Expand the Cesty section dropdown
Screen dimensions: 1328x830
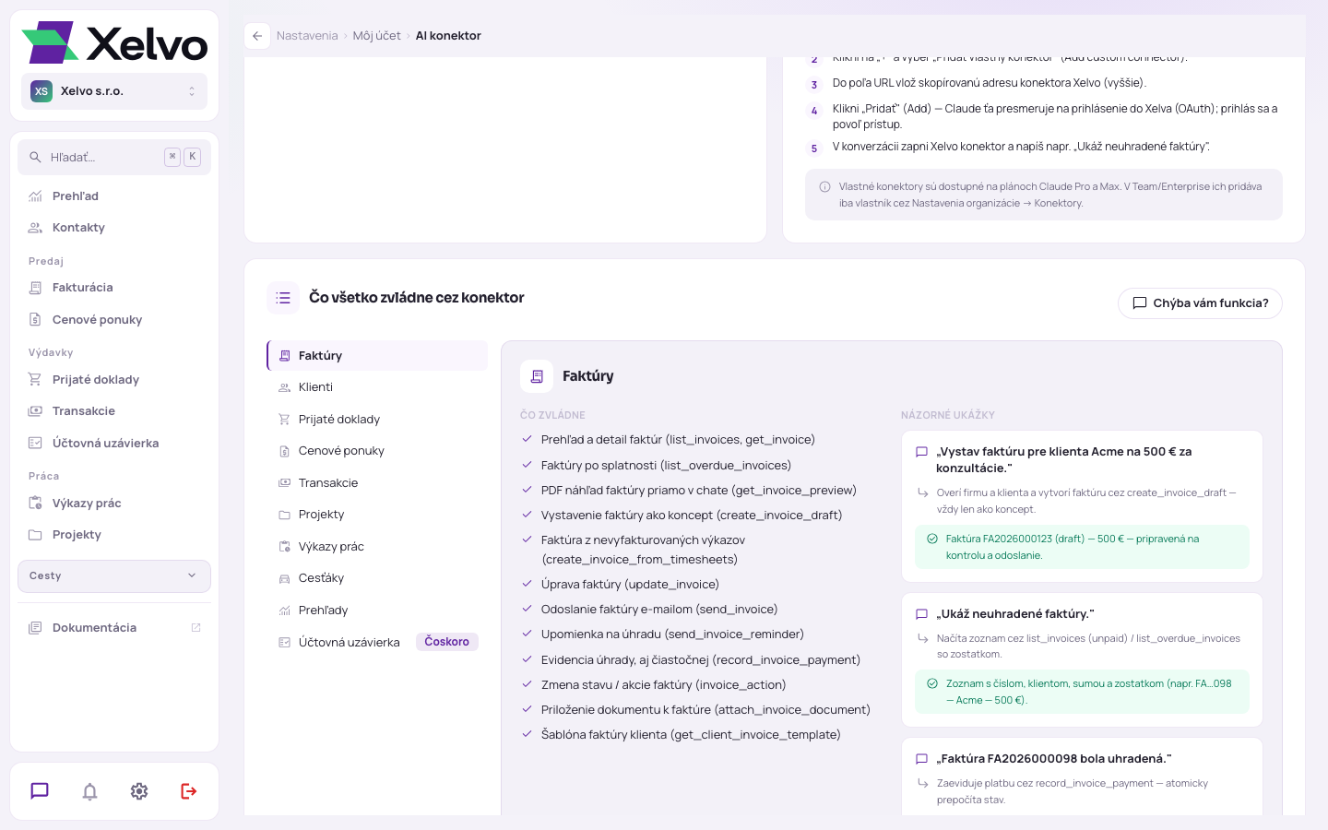pyautogui.click(x=114, y=576)
